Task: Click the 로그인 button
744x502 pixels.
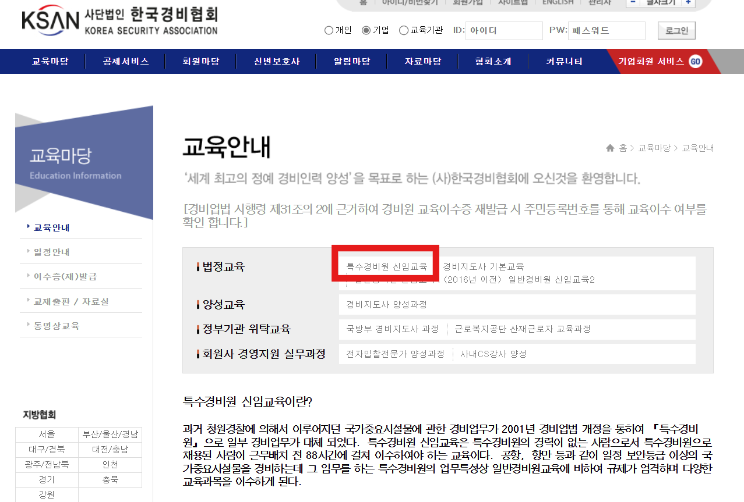Action: (x=676, y=31)
